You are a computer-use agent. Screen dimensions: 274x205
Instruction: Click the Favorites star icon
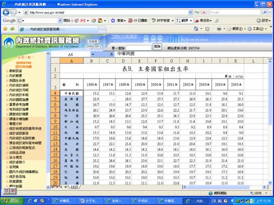click(x=5, y=29)
